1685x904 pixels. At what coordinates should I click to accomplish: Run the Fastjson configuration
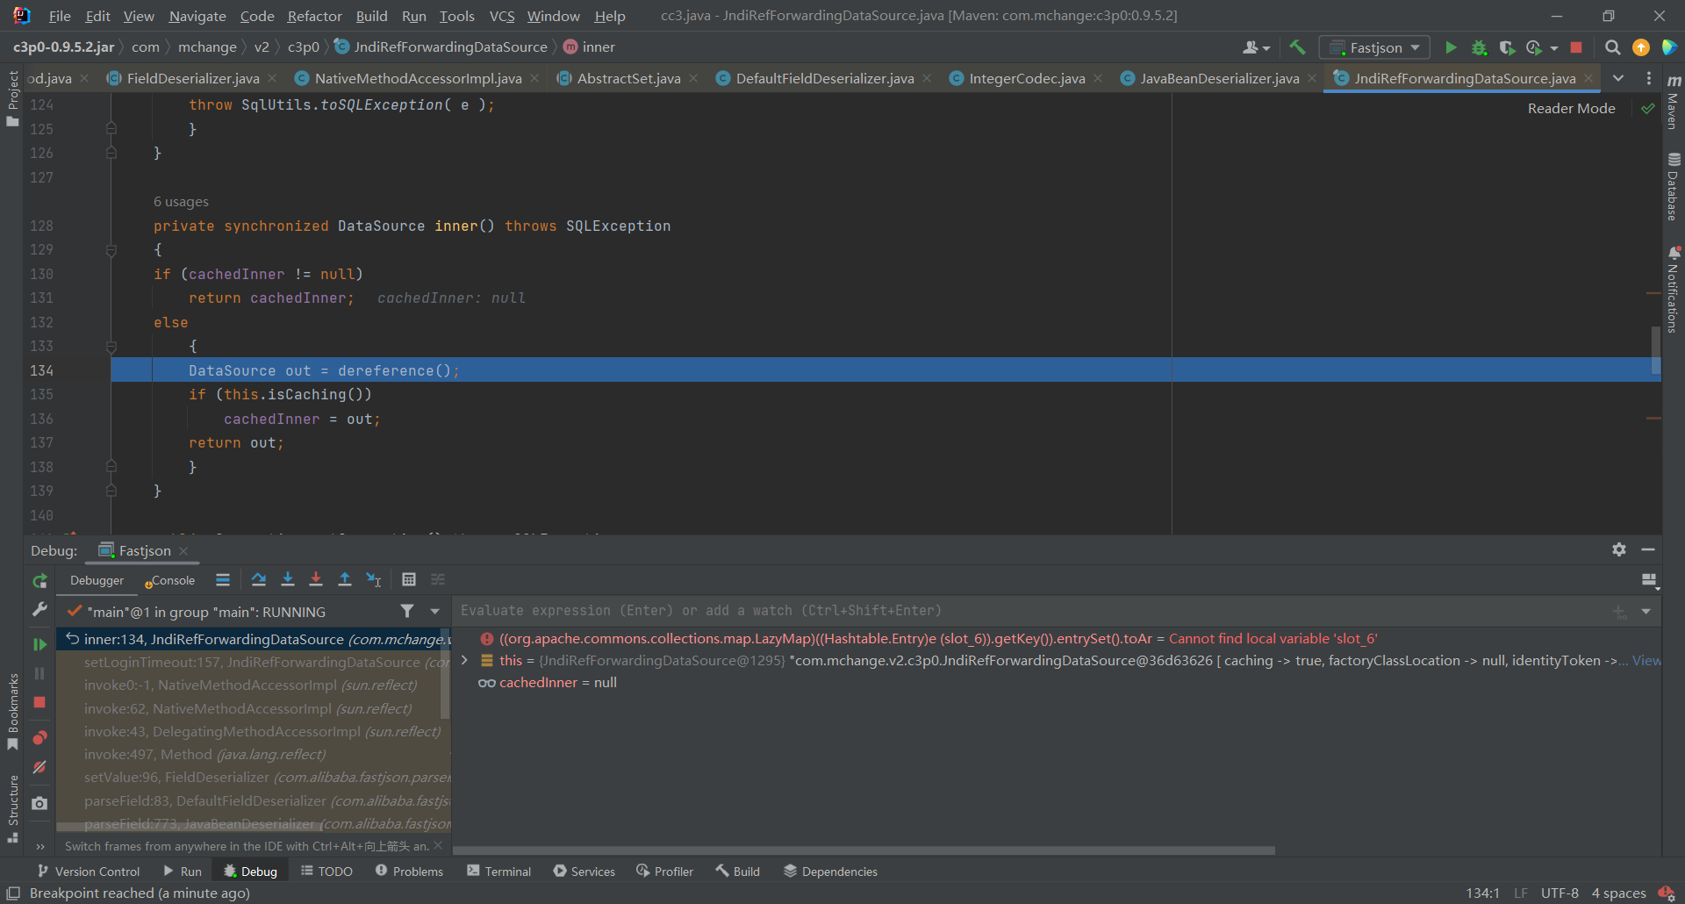[x=1451, y=47]
